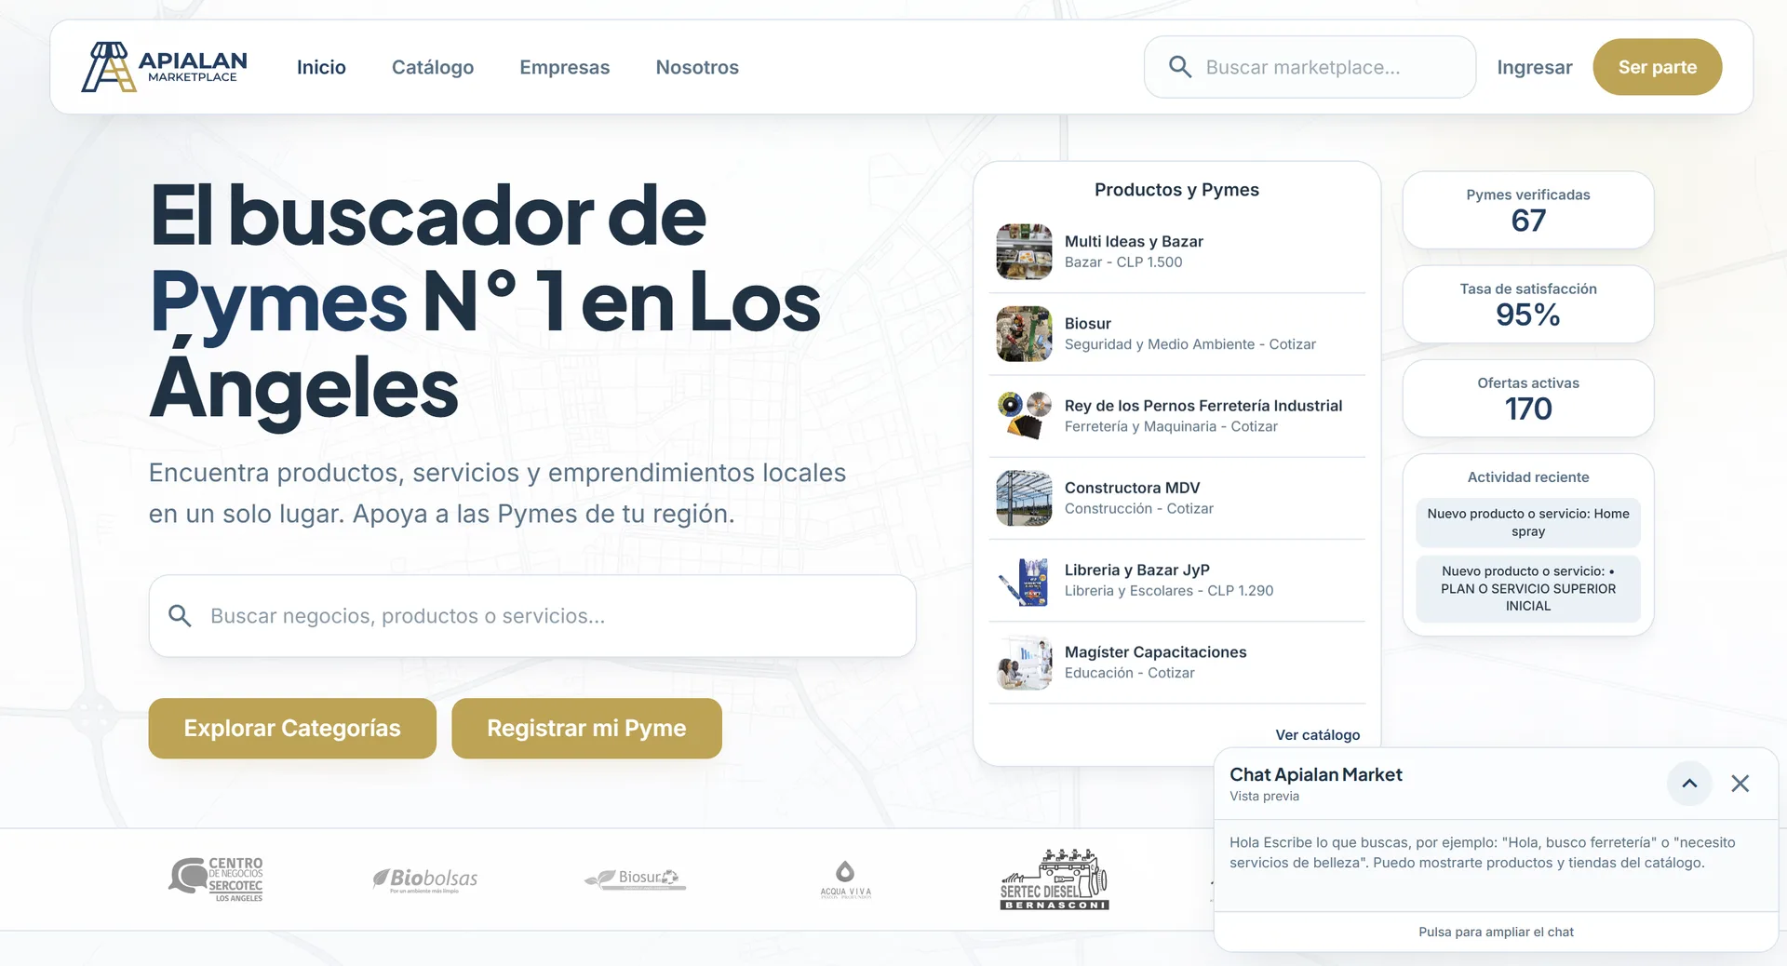This screenshot has width=1787, height=966.
Task: Open the Rey de los Pernos thumbnail
Action: pyautogui.click(x=1024, y=416)
